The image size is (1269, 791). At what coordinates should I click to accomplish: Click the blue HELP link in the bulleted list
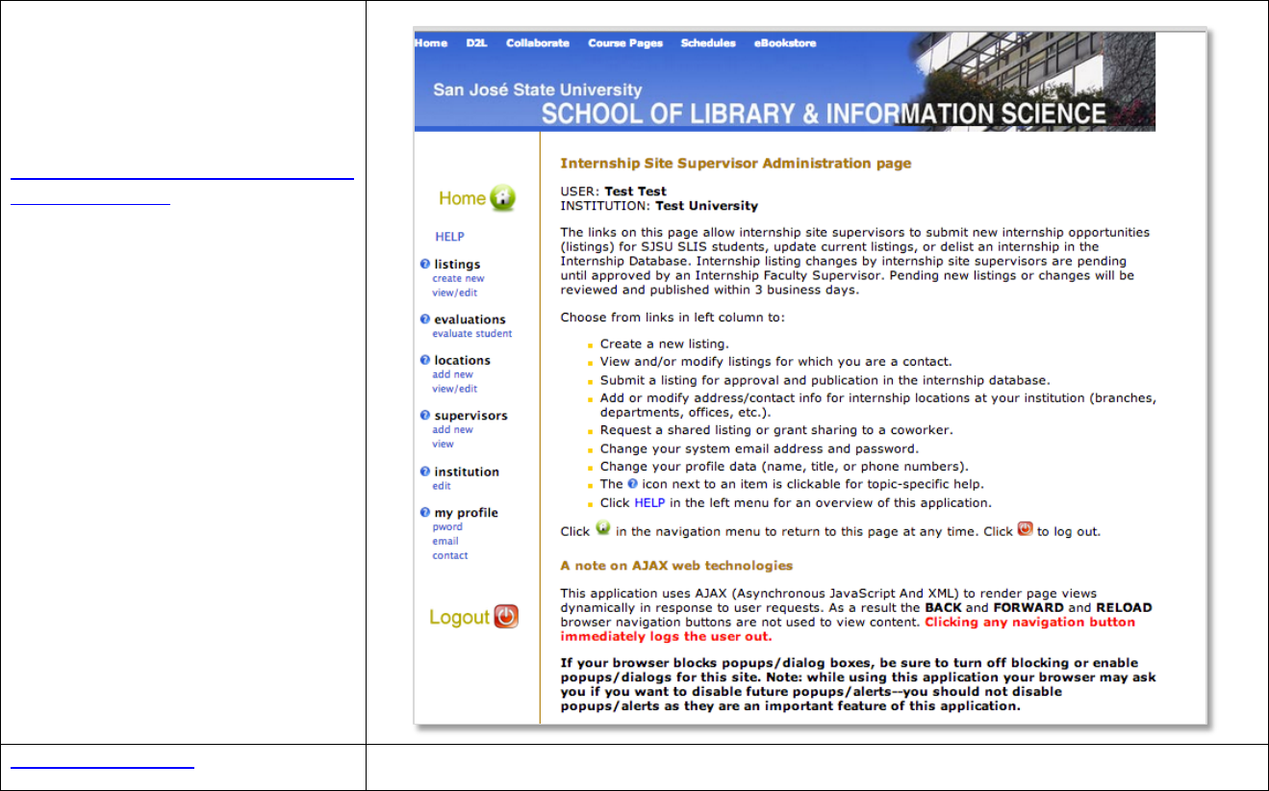click(649, 502)
